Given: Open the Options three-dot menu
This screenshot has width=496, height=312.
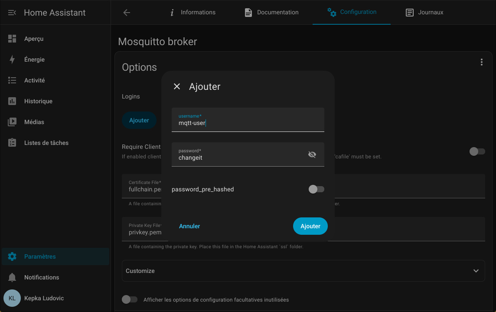Looking at the screenshot, I should tap(481, 62).
